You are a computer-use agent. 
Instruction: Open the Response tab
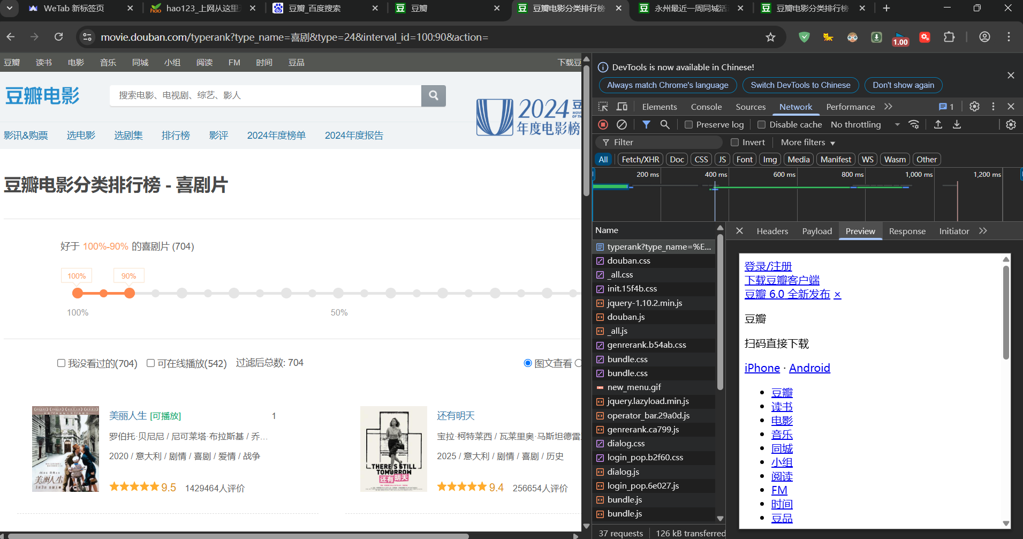(907, 231)
